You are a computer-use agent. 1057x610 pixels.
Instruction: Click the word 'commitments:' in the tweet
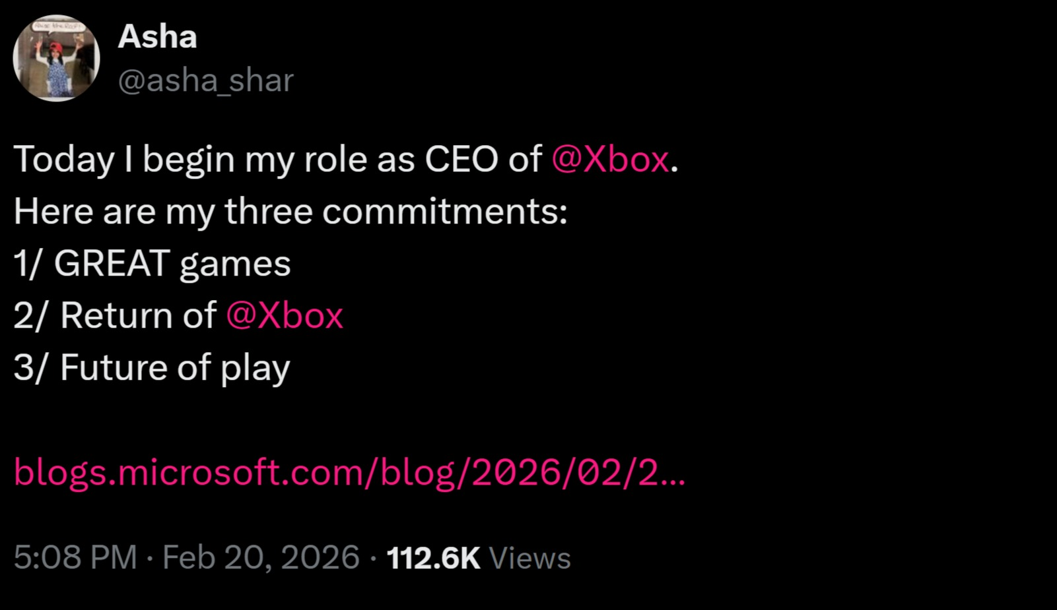click(445, 212)
